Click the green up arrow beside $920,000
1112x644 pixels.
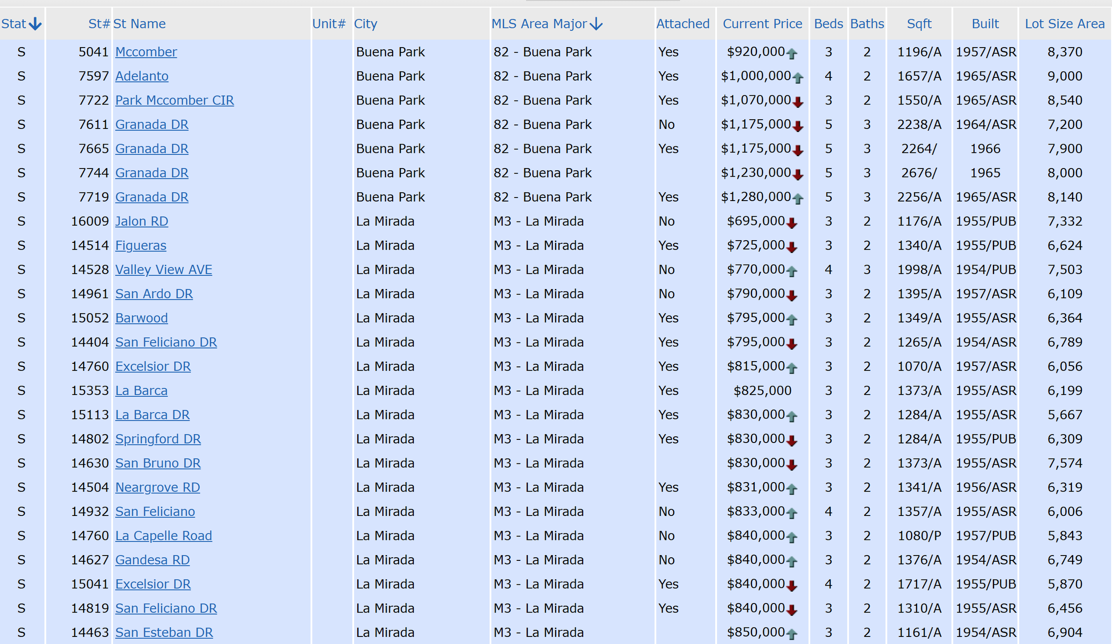click(791, 54)
